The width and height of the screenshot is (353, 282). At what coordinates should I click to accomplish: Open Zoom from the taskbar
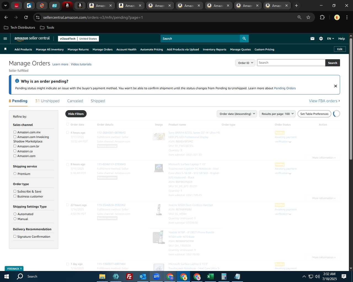point(156,276)
